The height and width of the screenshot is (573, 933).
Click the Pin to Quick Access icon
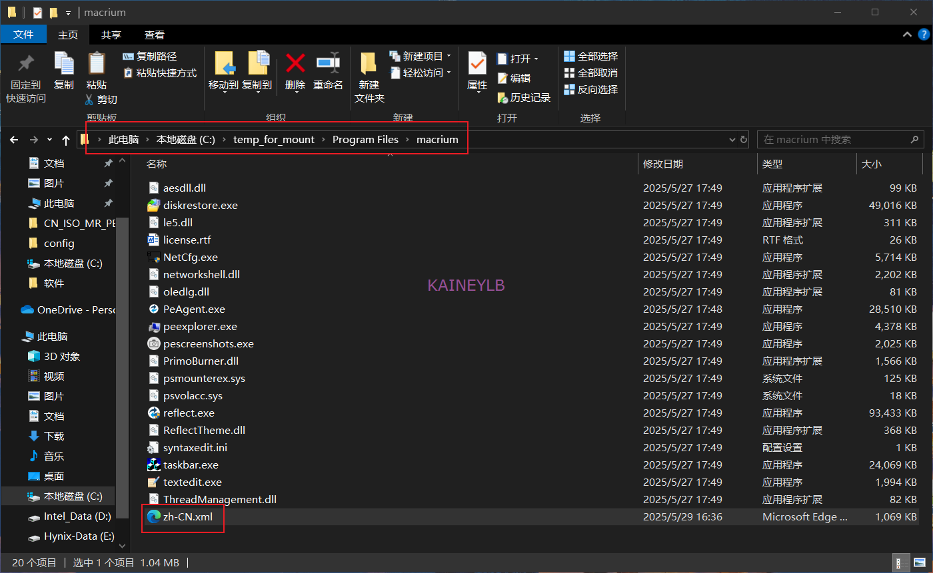(26, 64)
